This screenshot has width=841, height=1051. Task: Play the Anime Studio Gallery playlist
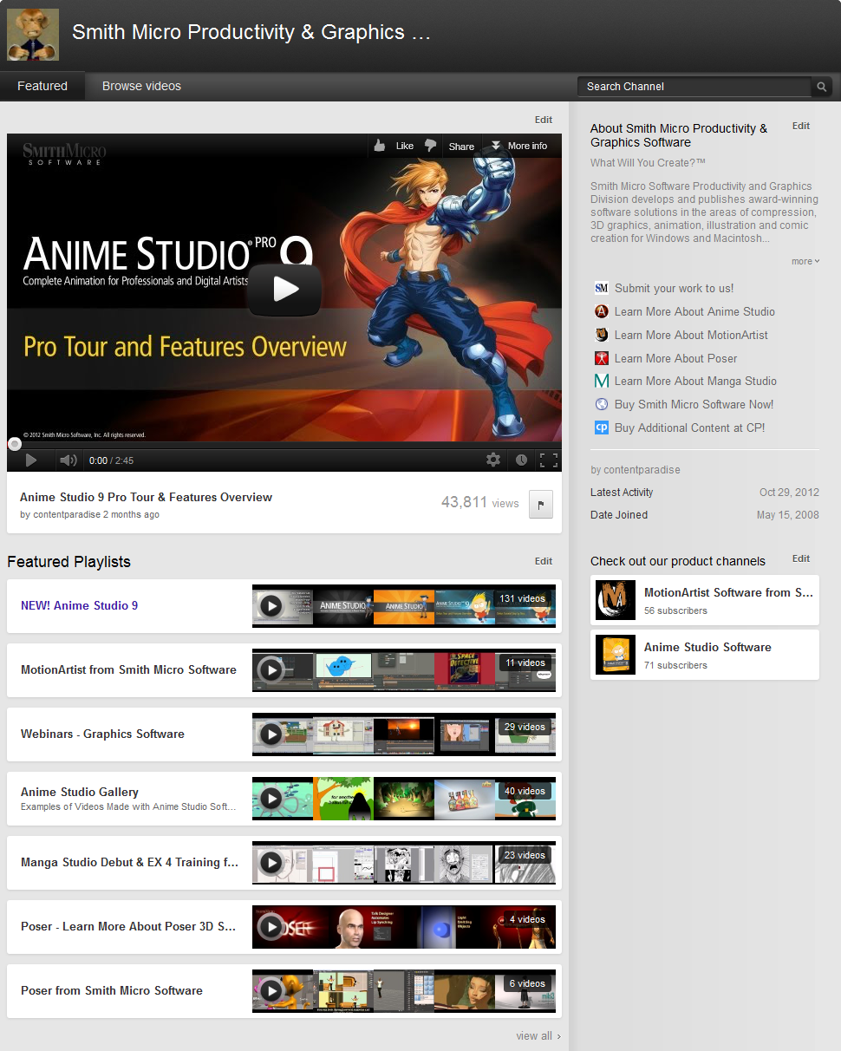coord(271,799)
